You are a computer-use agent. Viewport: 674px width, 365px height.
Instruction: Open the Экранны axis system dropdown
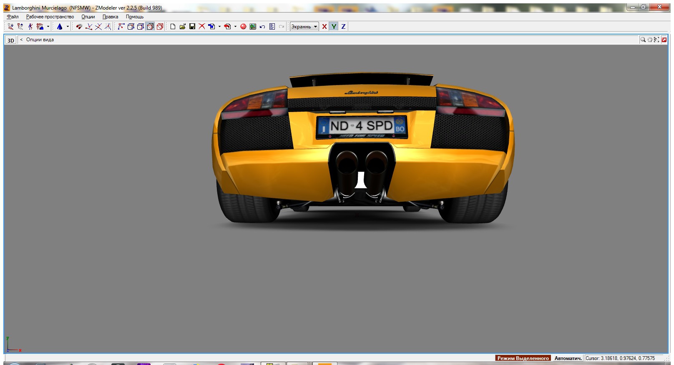[304, 26]
